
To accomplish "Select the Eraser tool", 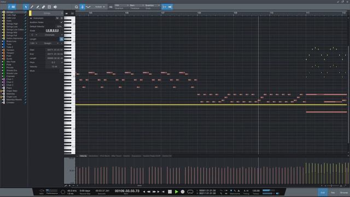I will click(x=44, y=7).
